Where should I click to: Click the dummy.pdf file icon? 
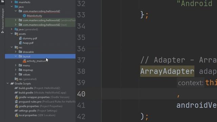(20, 38)
